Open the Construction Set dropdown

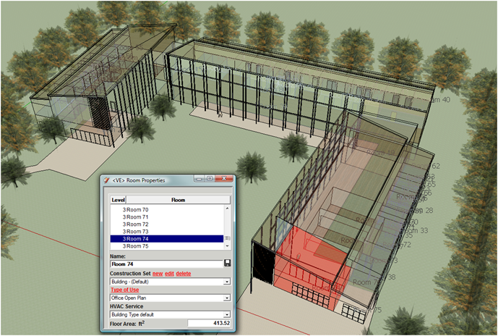[x=227, y=281]
